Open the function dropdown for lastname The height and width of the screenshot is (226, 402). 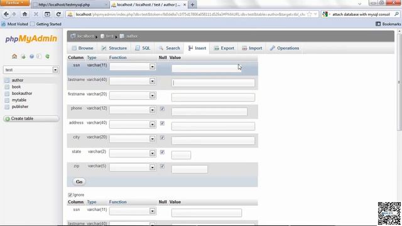point(133,81)
